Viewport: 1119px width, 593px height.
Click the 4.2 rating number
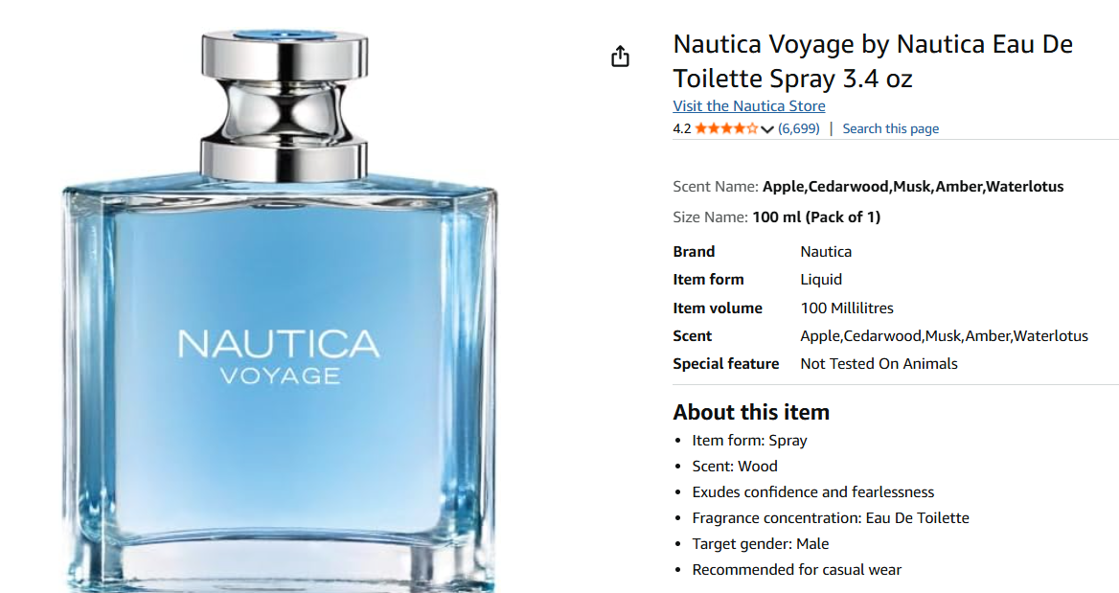pos(681,128)
